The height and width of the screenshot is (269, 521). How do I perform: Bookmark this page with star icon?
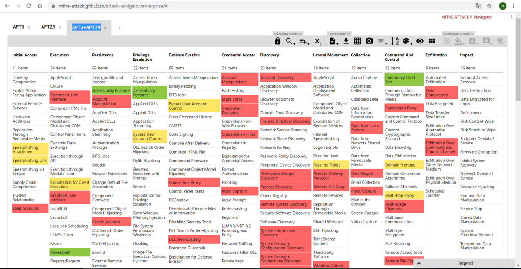tap(489, 6)
